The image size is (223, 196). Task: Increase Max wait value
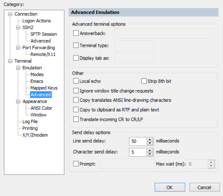(211, 162)
